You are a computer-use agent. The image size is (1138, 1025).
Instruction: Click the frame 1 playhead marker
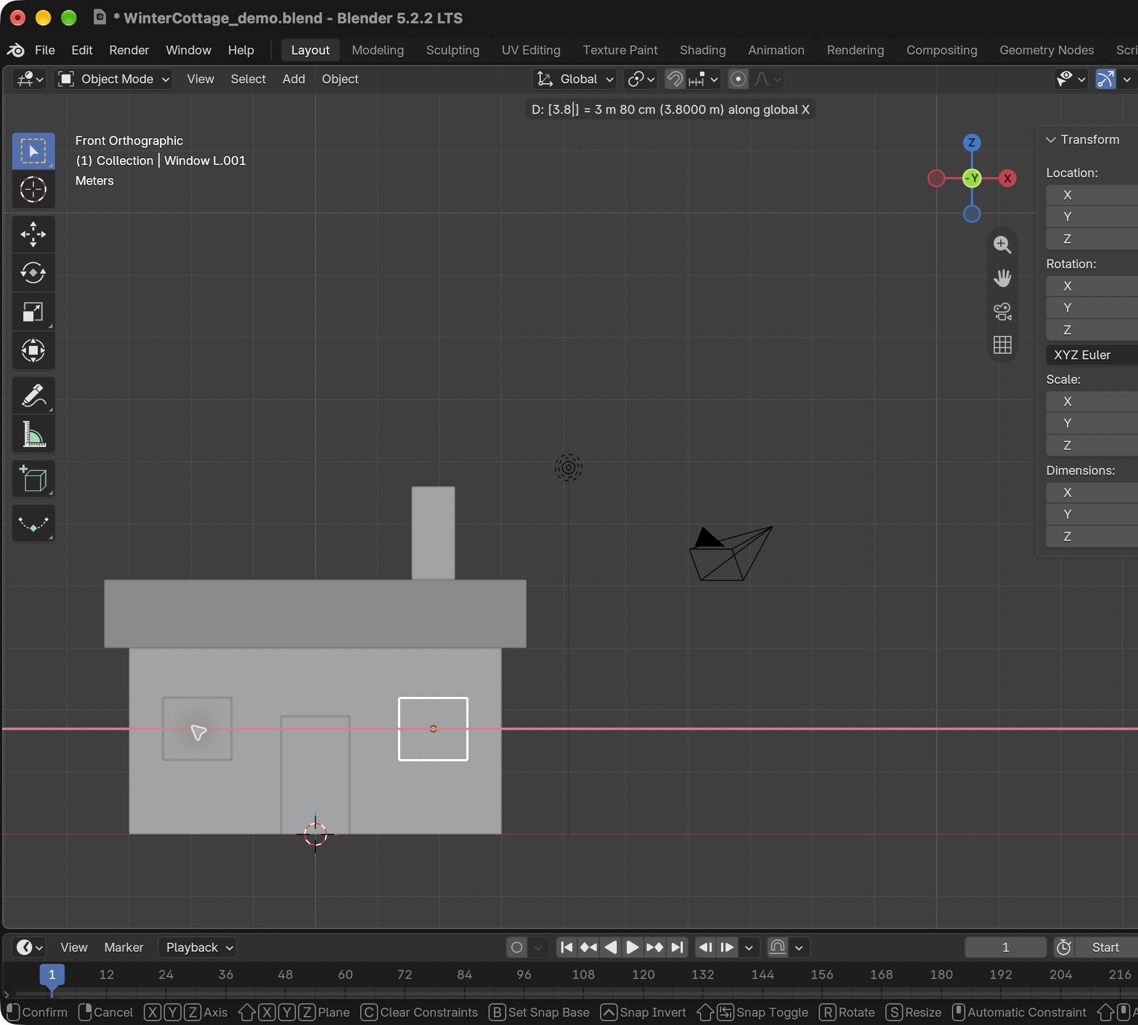(x=52, y=975)
